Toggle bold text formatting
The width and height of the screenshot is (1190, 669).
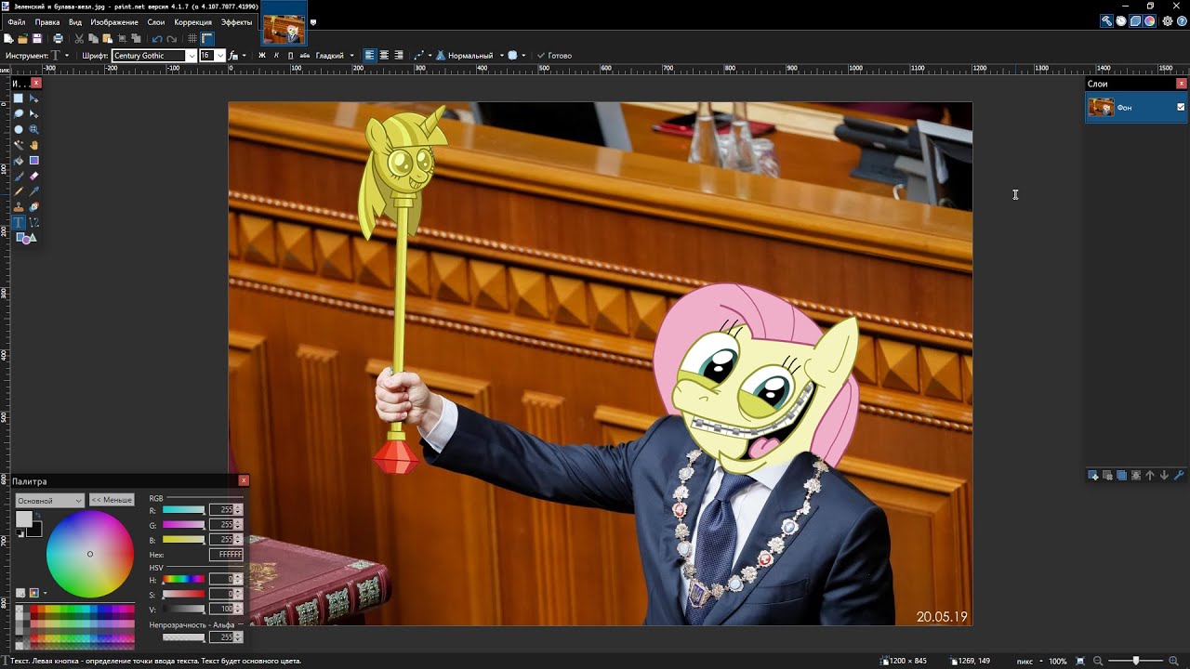pyautogui.click(x=261, y=56)
